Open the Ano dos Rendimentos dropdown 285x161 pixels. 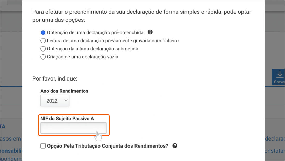click(x=55, y=101)
